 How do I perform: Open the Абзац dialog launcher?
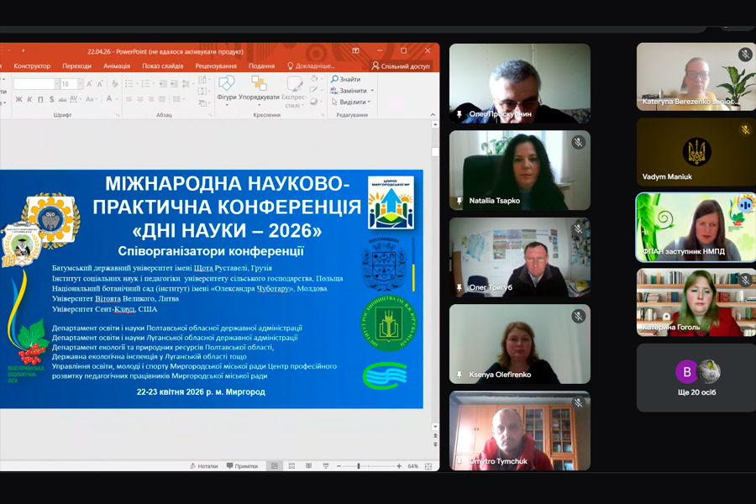pyautogui.click(x=211, y=115)
